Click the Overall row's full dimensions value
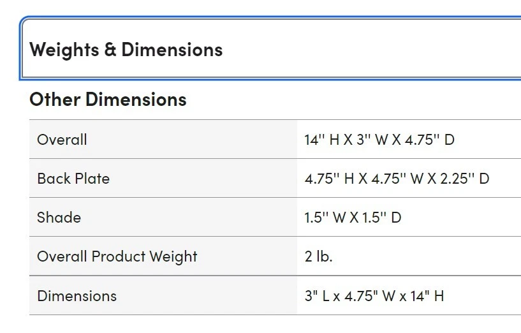 379,140
